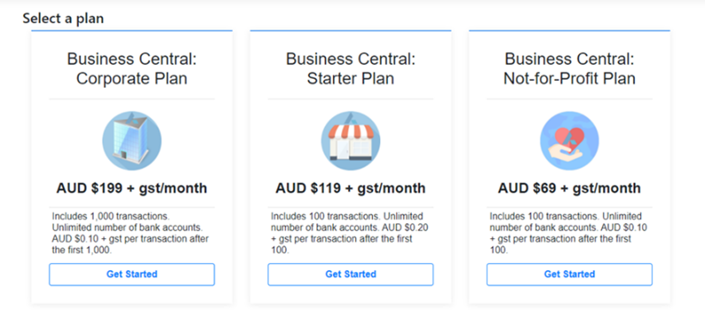Image resolution: width=705 pixels, height=326 pixels.
Task: Choose Get Started under Starter Plan
Action: tap(351, 275)
